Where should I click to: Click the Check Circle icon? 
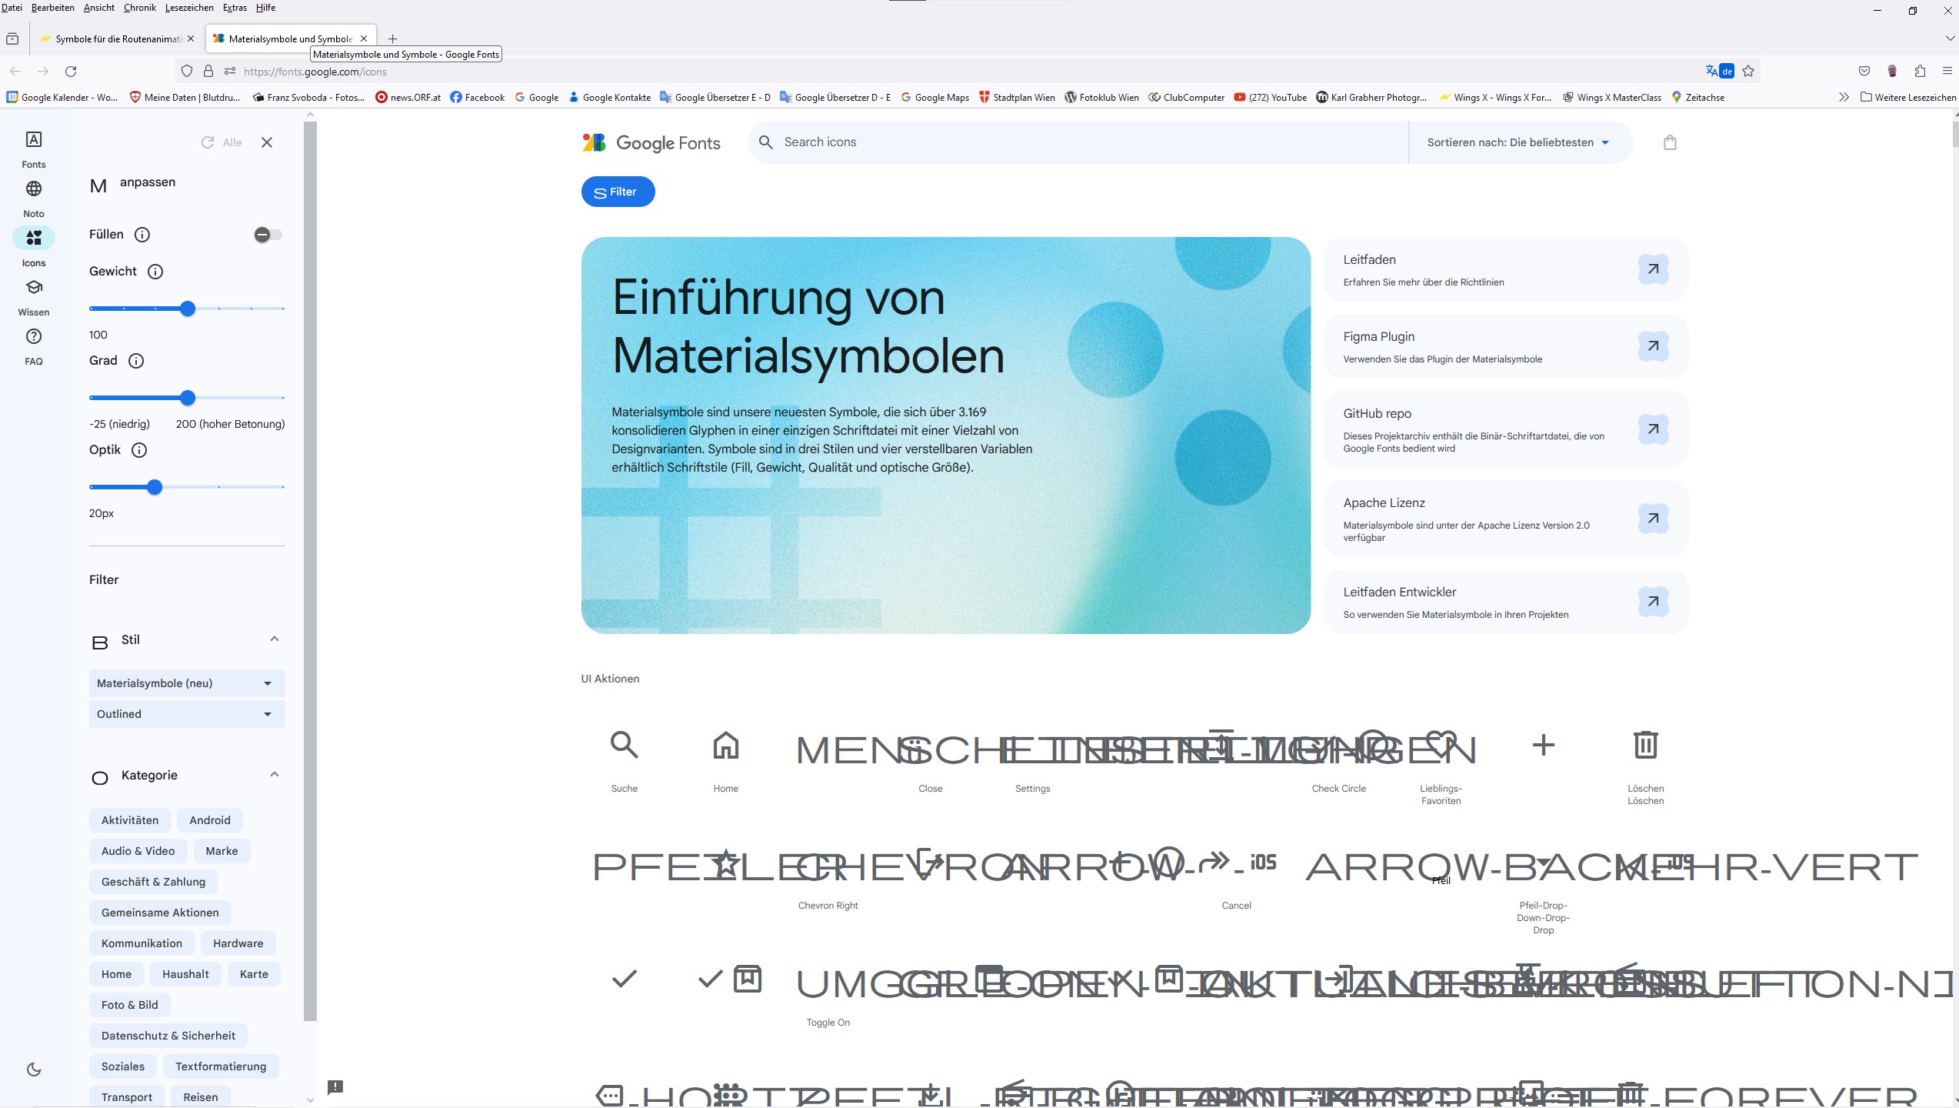point(1339,747)
